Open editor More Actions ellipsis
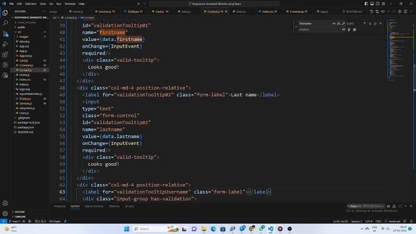Screen dimensions: 416x234 [411, 12]
